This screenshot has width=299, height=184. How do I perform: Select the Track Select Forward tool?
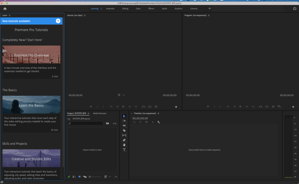tap(124, 121)
